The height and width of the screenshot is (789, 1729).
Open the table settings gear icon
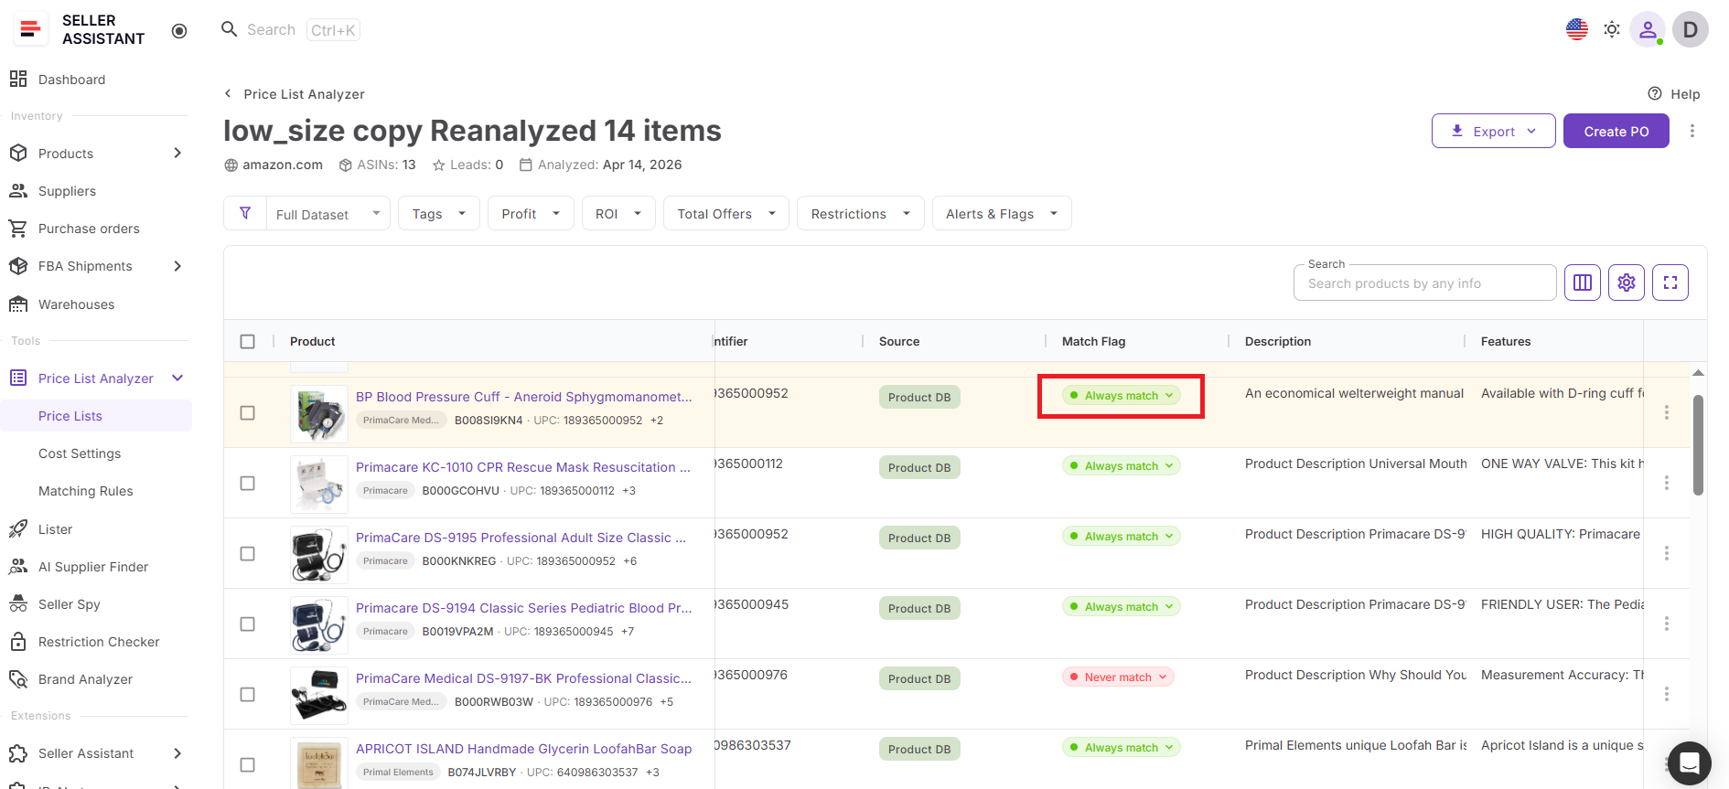1627,283
